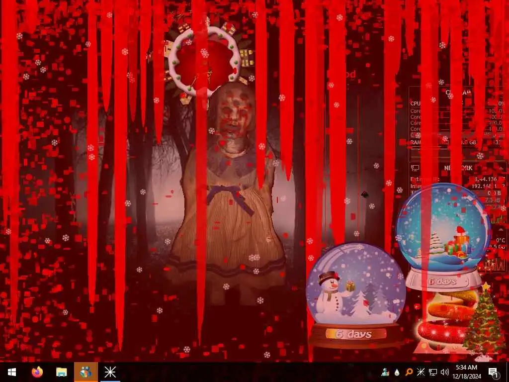Image resolution: width=509 pixels, height=382 pixels.
Task: Click the "6 days" label on snowman globe
Action: tap(354, 334)
